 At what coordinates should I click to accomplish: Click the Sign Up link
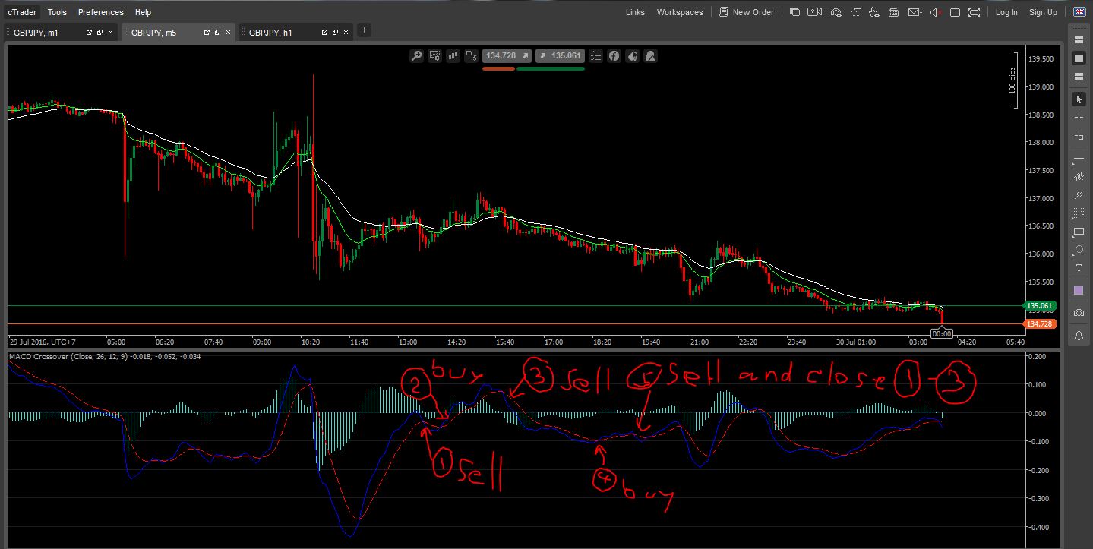(1043, 12)
